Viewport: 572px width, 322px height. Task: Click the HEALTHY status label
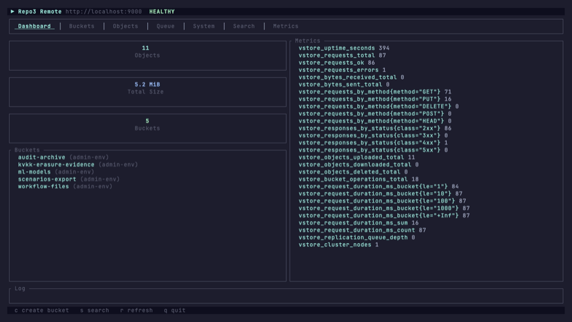coord(162,11)
